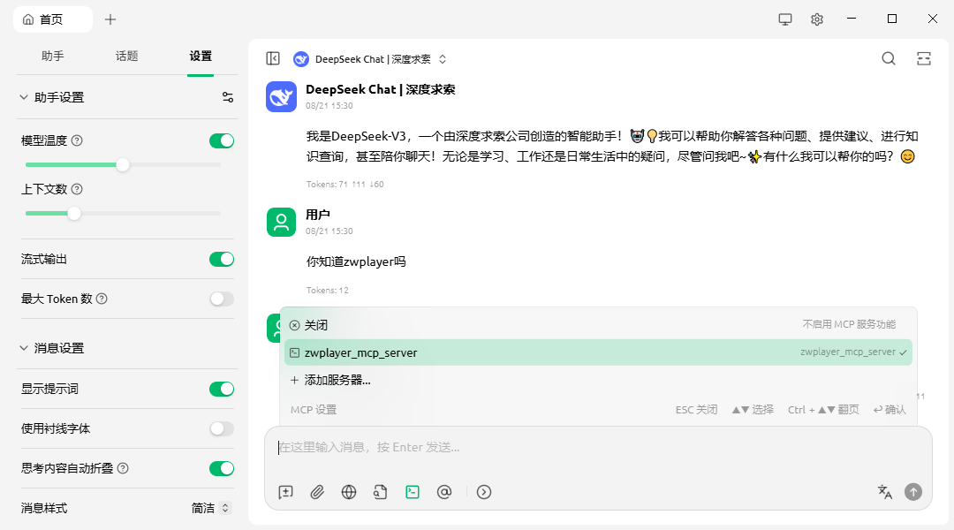The width and height of the screenshot is (954, 530).
Task: Click the paperclip attachment icon
Action: pos(317,492)
